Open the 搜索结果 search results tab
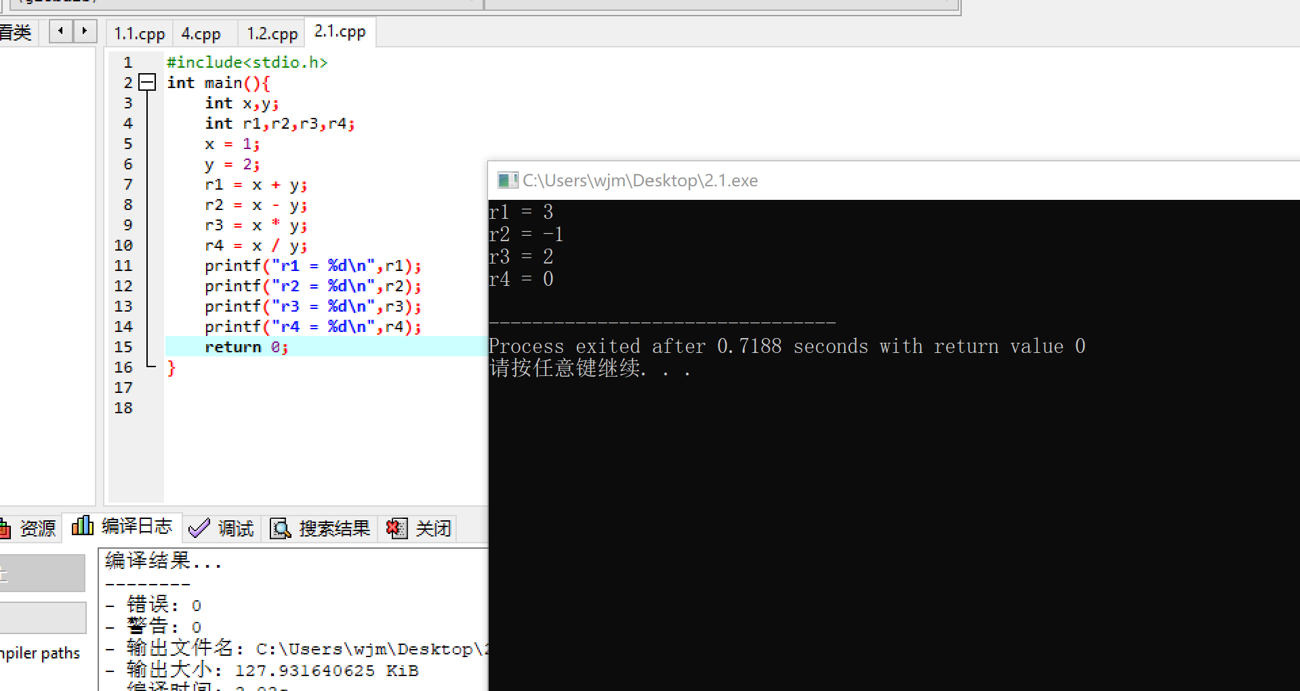 (320, 528)
